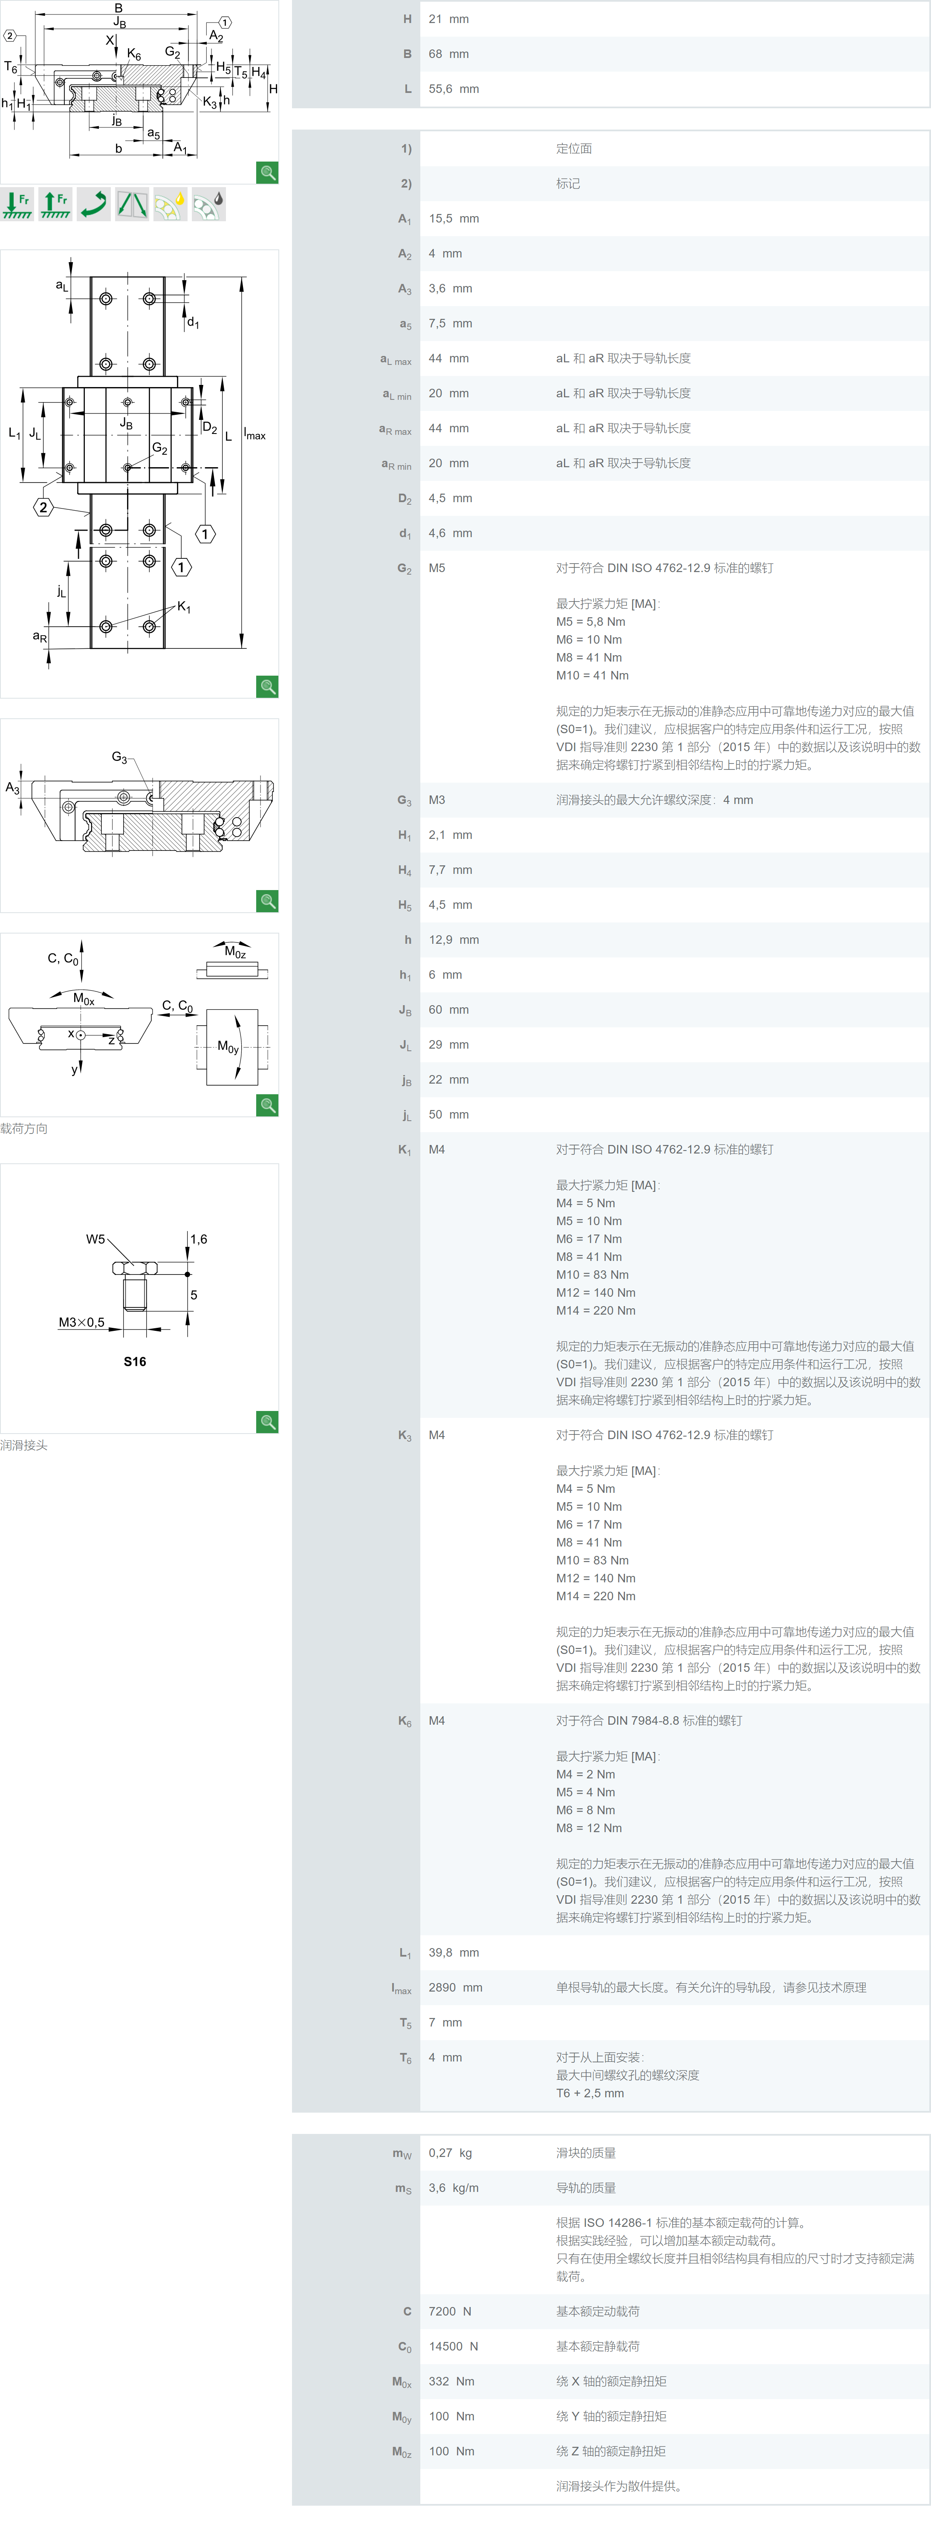Select the C value '7200 N'

pyautogui.click(x=449, y=2312)
